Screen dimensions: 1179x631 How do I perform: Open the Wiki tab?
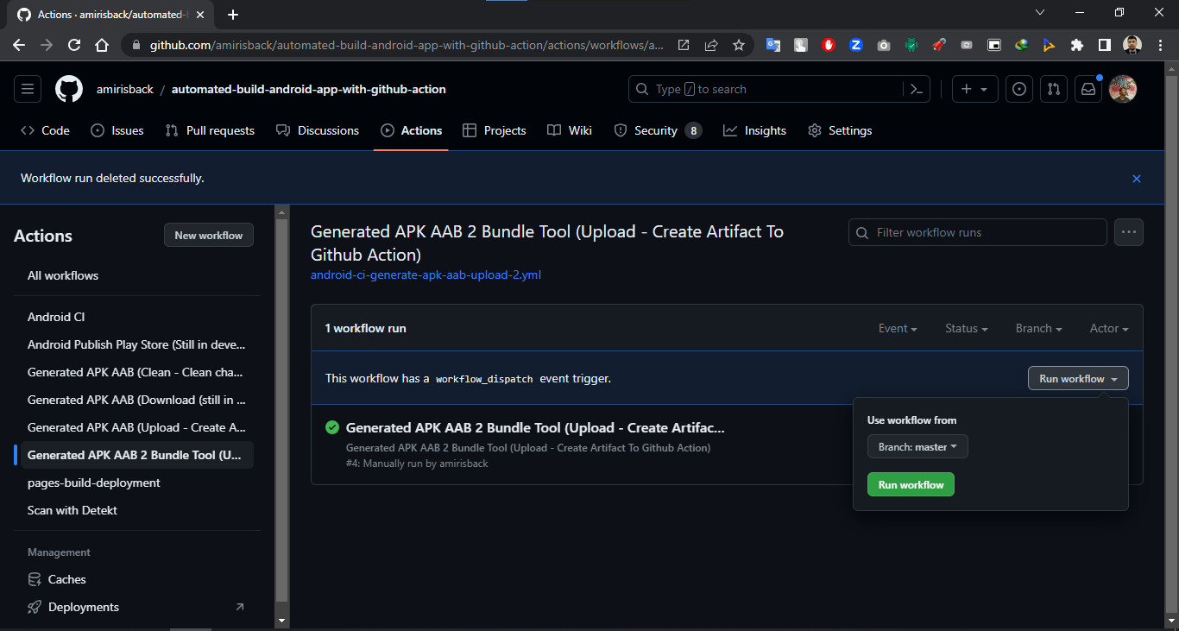[570, 130]
